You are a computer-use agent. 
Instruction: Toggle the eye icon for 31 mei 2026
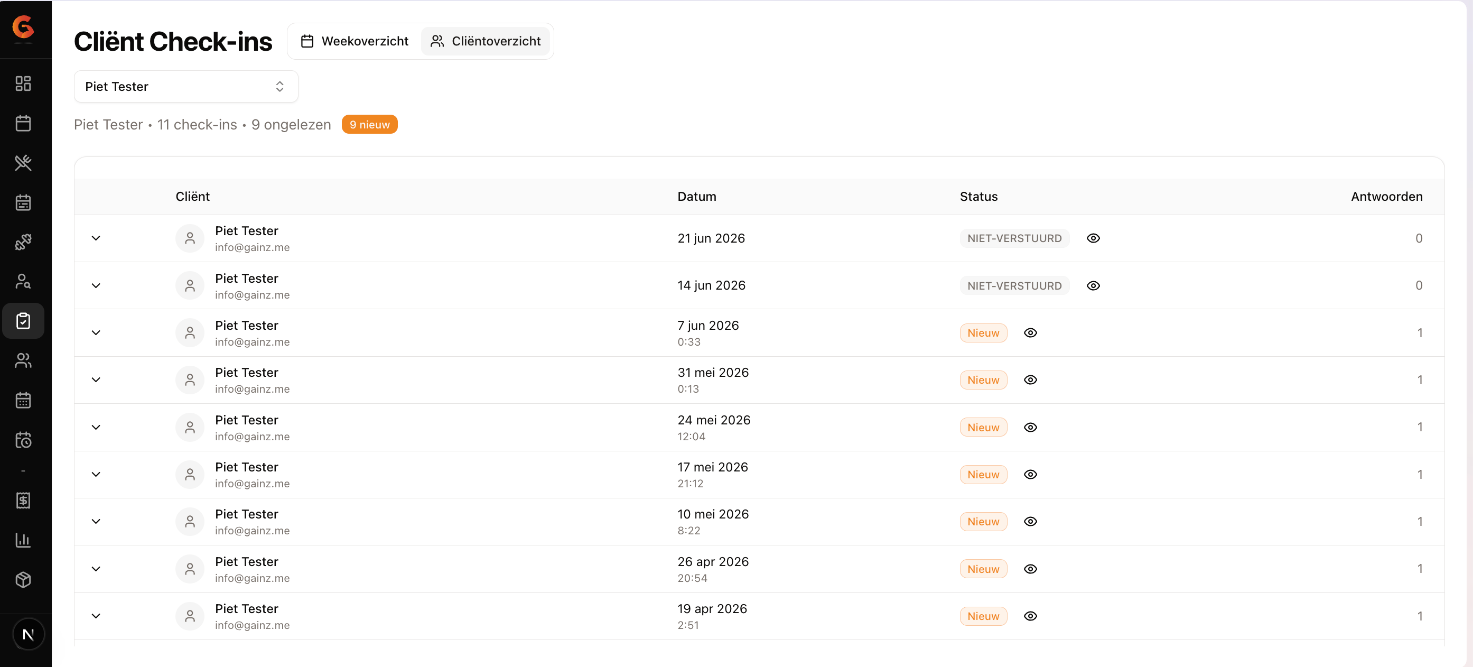pyautogui.click(x=1030, y=380)
